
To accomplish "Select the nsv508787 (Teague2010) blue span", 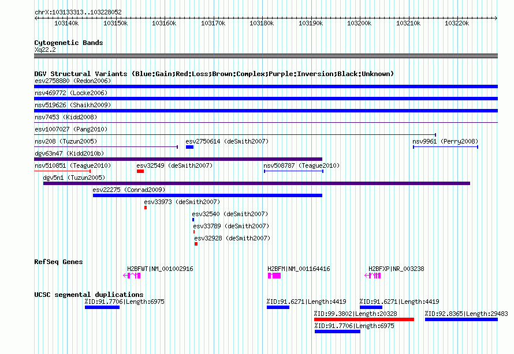I will click(294, 171).
